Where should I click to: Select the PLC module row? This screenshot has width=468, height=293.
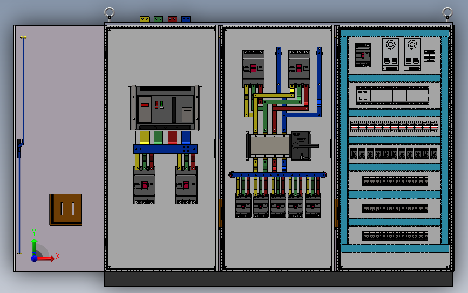[392, 95]
